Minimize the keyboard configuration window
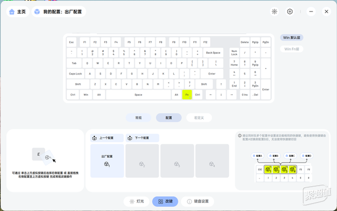 tap(311, 12)
